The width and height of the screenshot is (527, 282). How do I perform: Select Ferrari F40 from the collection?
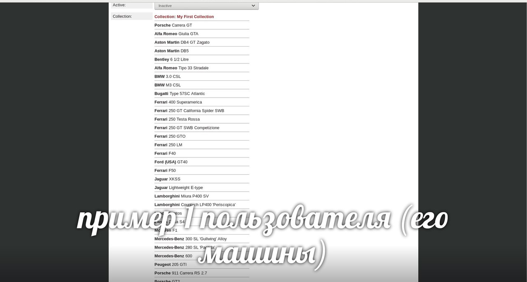point(165,153)
